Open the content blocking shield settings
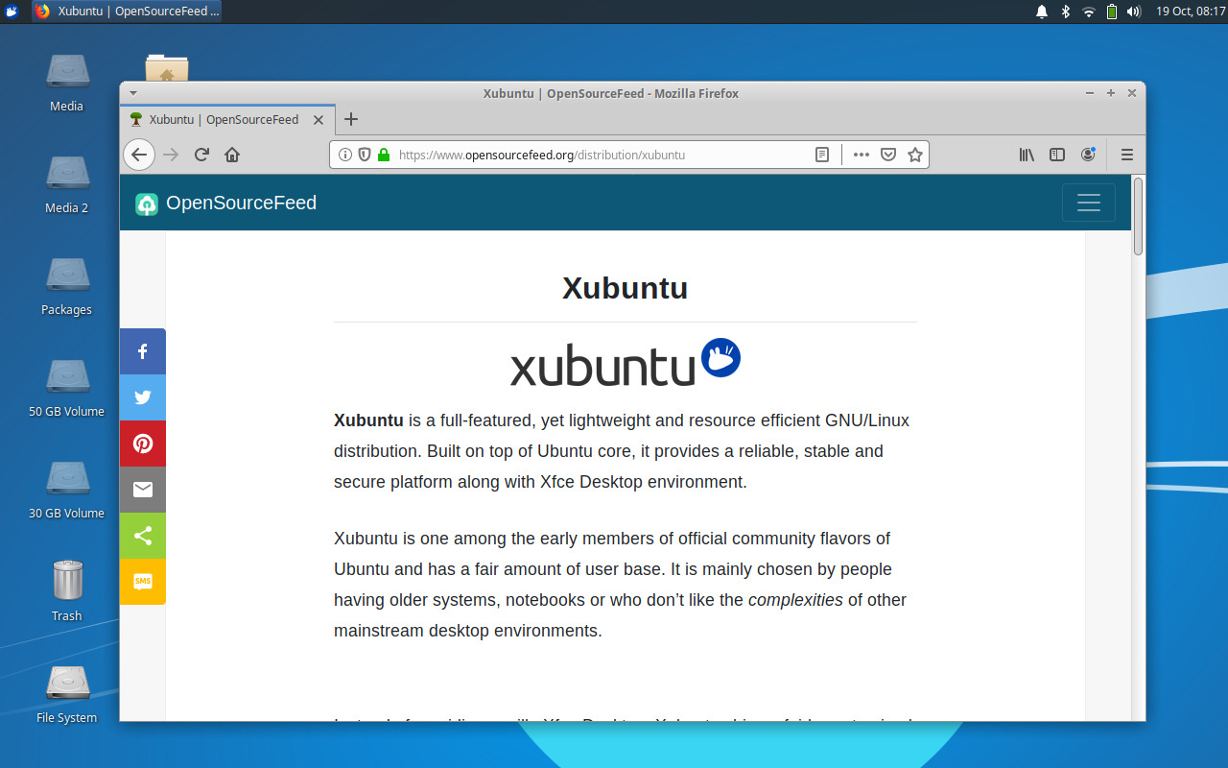Image resolution: width=1228 pixels, height=768 pixels. point(365,154)
